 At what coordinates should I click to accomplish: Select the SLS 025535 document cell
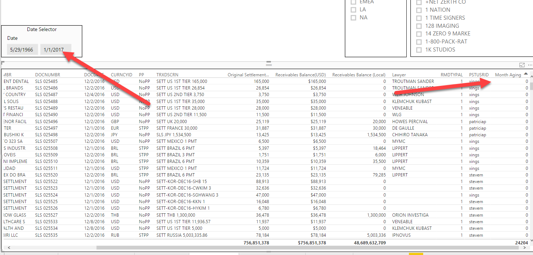pos(46,235)
